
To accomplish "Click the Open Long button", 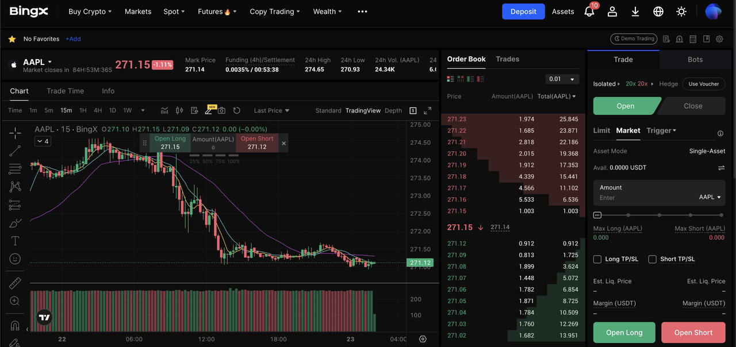I will [624, 333].
